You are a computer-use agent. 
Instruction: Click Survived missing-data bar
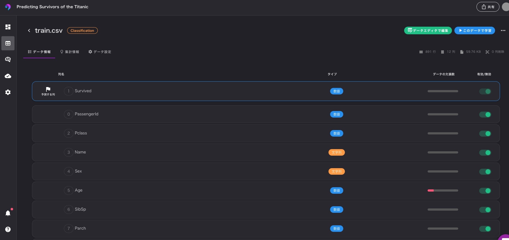(x=443, y=91)
